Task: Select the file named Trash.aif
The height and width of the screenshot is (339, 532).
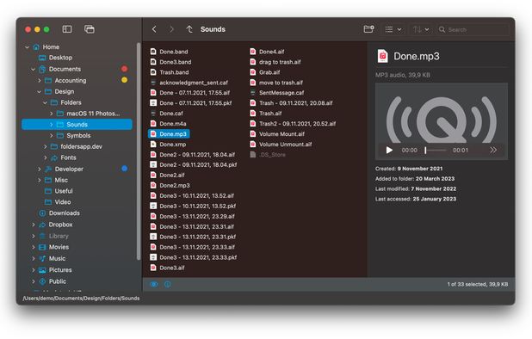Action: (270, 114)
